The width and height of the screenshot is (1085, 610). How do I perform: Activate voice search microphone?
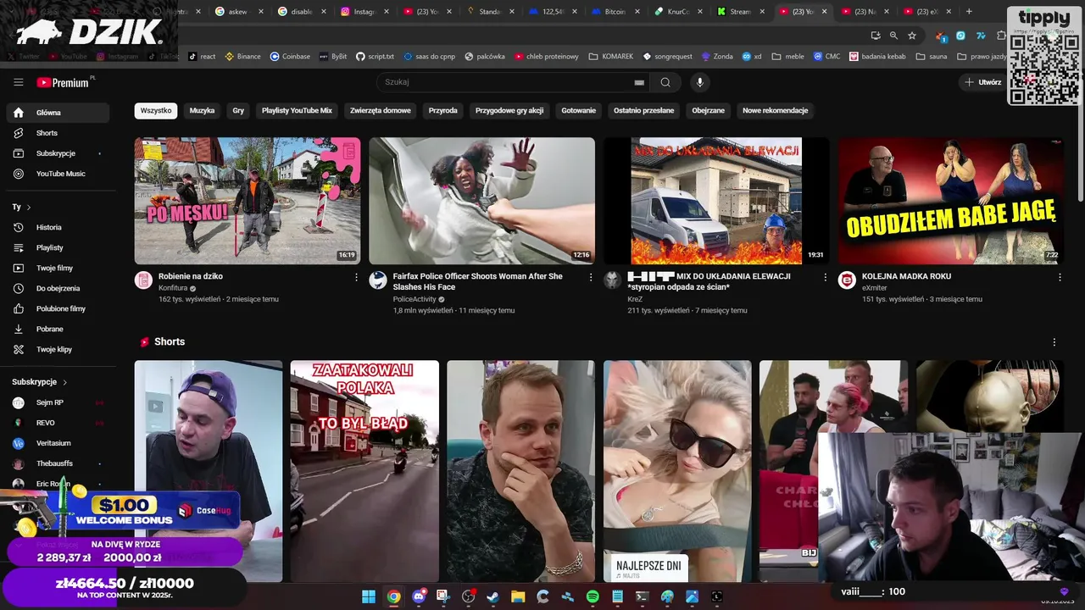tap(700, 82)
